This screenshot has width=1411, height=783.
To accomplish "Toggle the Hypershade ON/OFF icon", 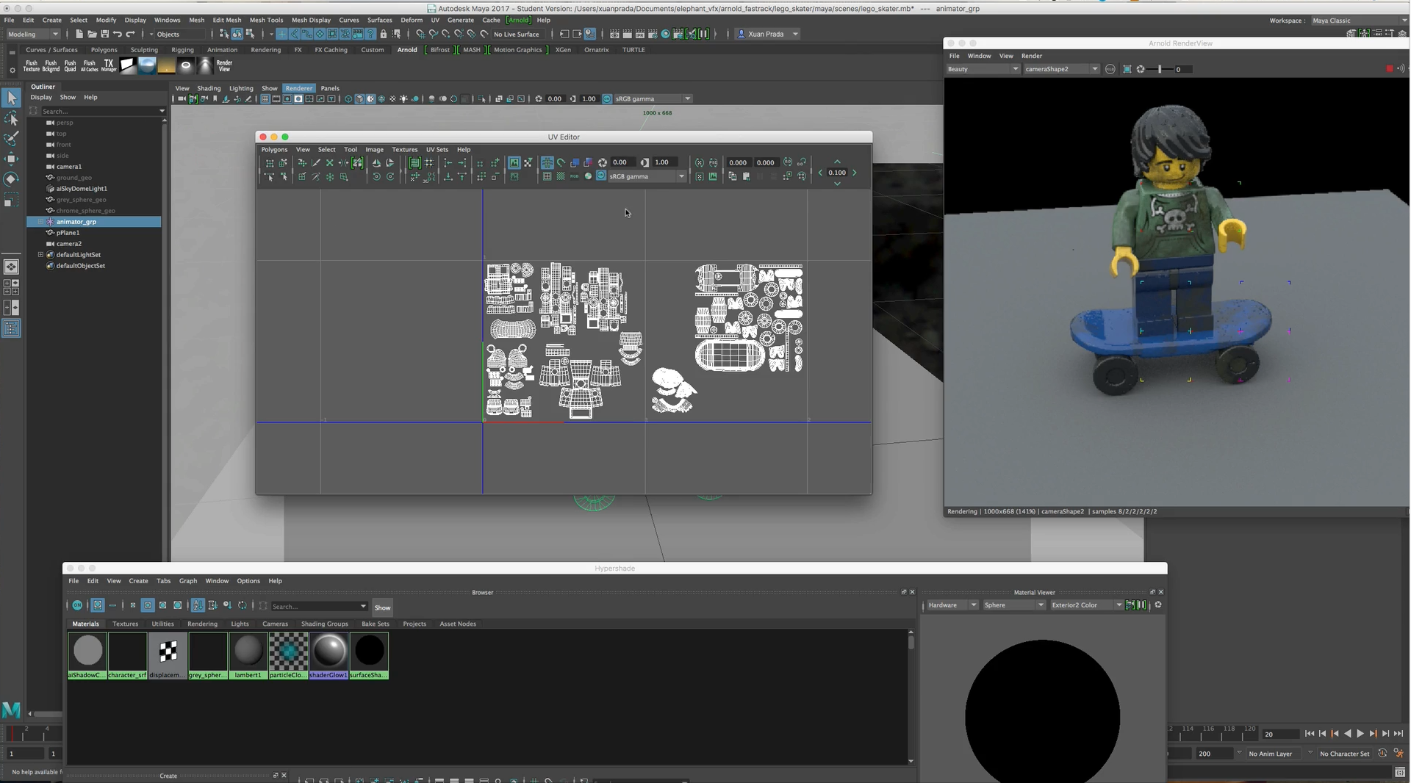I will (x=77, y=605).
